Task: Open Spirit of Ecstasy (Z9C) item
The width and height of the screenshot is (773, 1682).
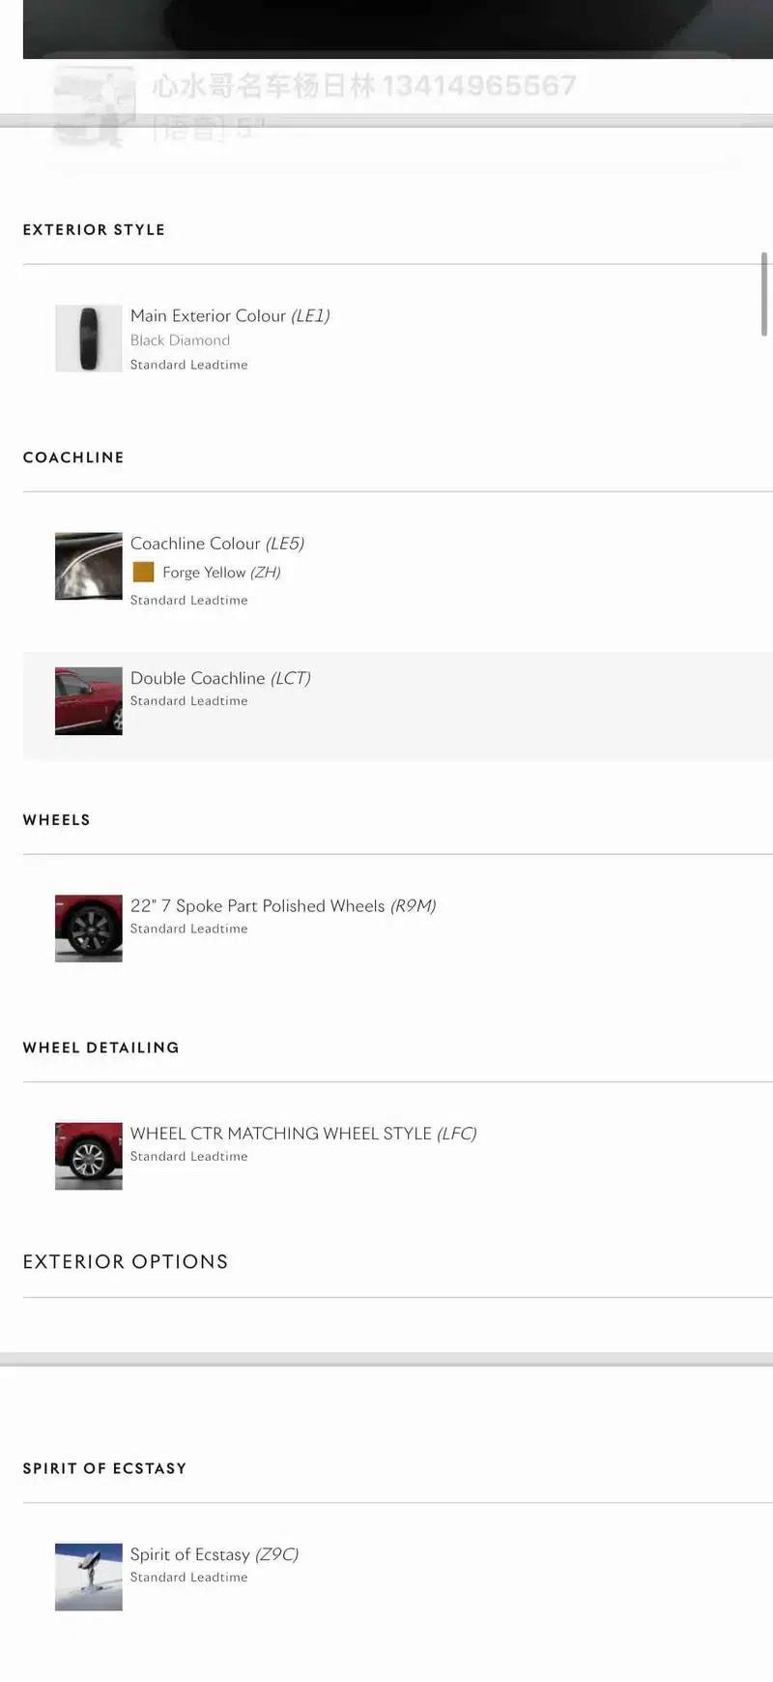Action: 215,1554
